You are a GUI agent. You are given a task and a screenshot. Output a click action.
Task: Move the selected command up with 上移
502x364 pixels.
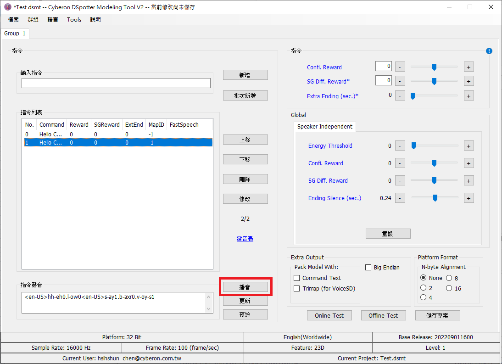pos(245,139)
